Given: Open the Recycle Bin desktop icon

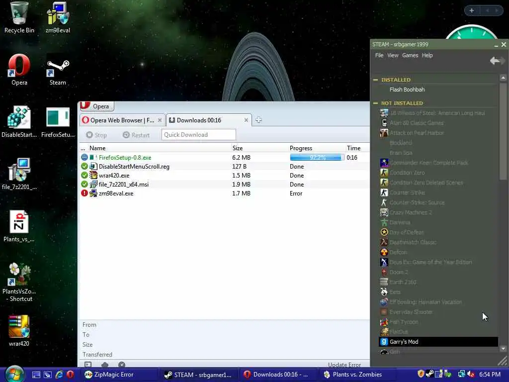Looking at the screenshot, I should [19, 17].
